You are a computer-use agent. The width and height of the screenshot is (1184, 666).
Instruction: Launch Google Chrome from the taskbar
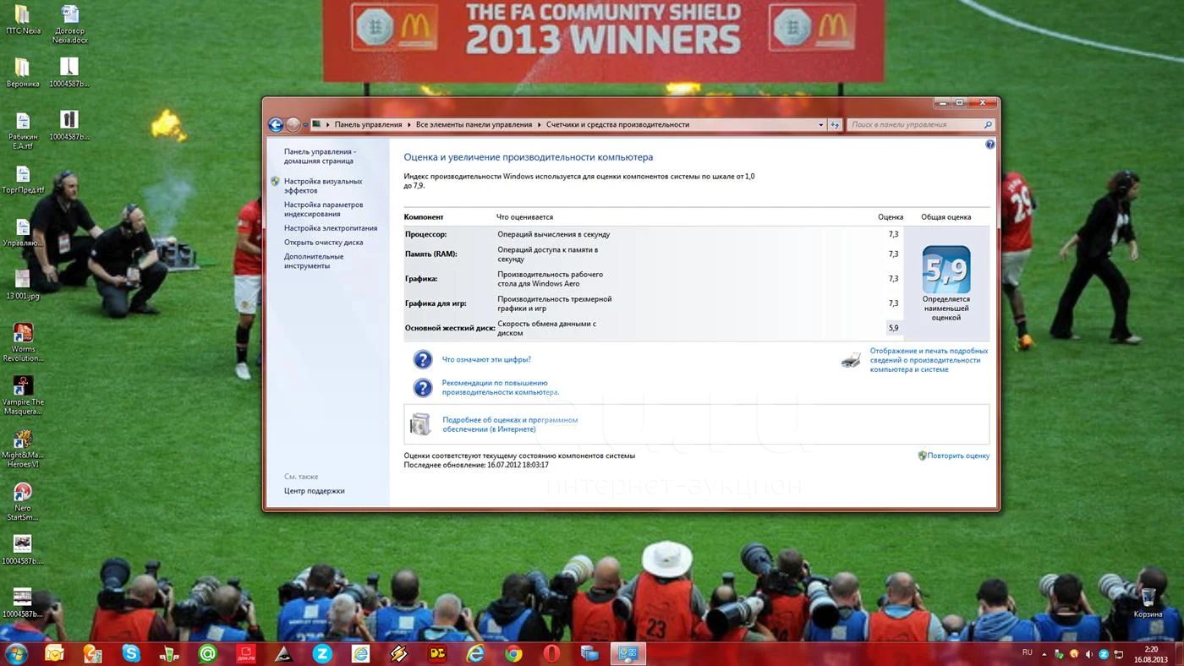click(x=513, y=653)
